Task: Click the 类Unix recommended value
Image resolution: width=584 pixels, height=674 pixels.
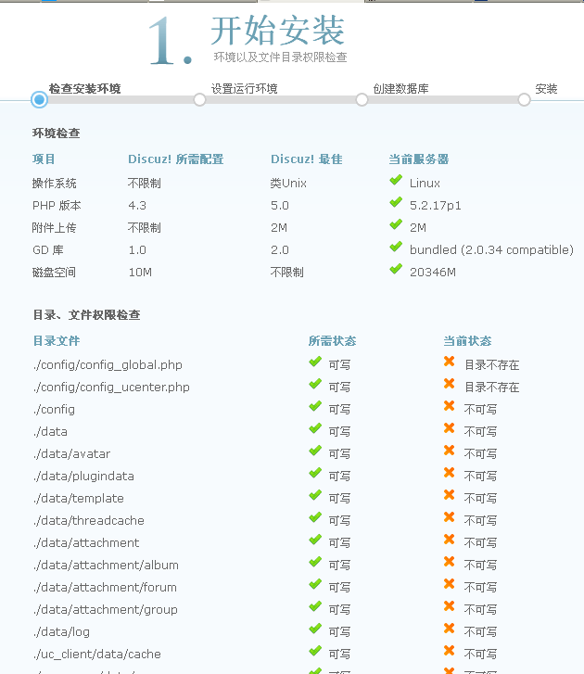Action: tap(288, 184)
